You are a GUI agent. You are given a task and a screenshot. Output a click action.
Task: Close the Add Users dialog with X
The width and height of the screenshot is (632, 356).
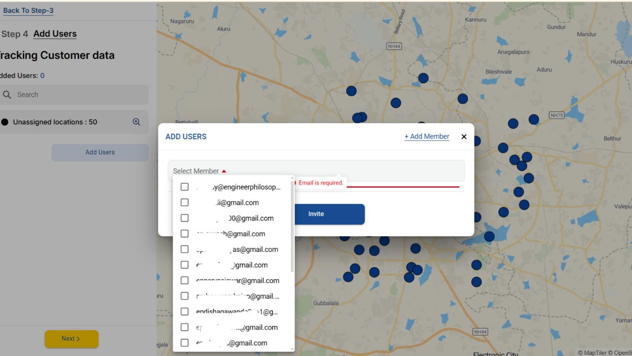[x=464, y=137]
